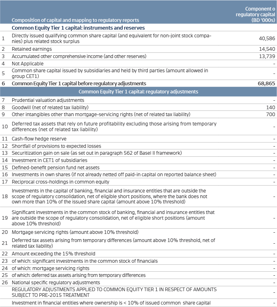The image size is (277, 307).
Task: Select the 'Not Applicable' row
Action: (x=28, y=63)
